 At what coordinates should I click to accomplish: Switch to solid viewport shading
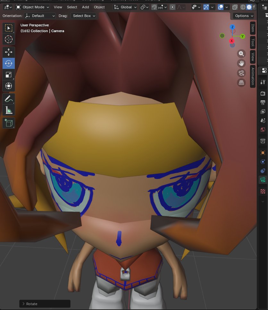249,7
